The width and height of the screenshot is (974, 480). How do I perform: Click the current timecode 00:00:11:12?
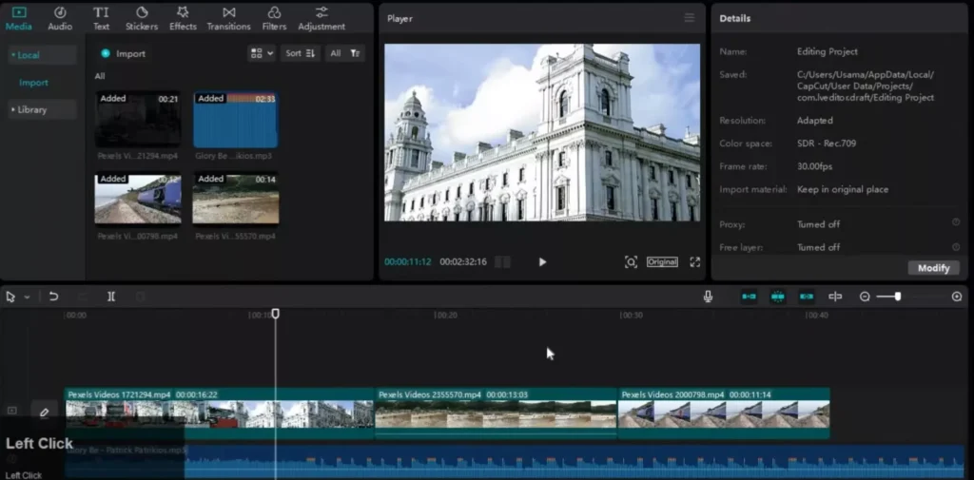coord(407,262)
